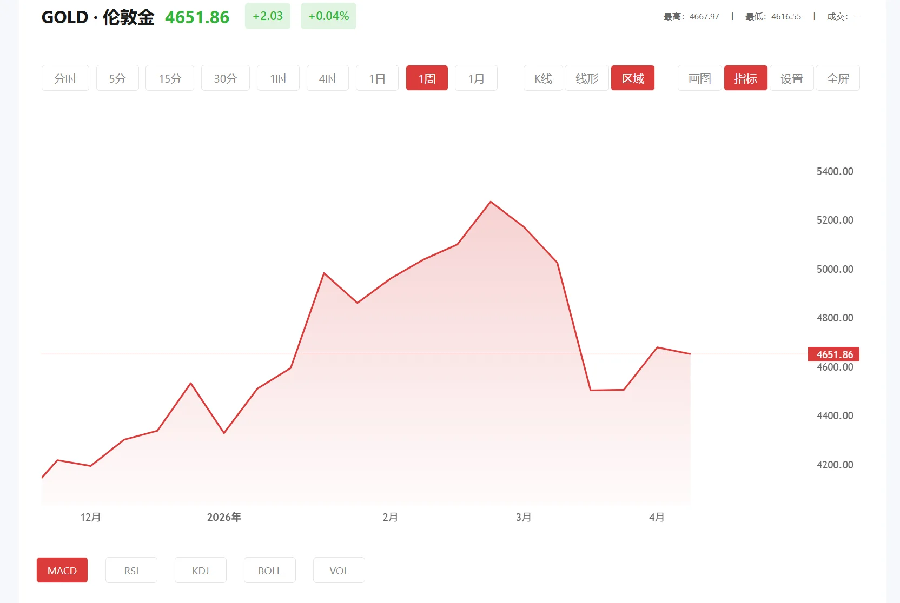Select the 30分 timeframe button
The height and width of the screenshot is (603, 900).
(225, 78)
